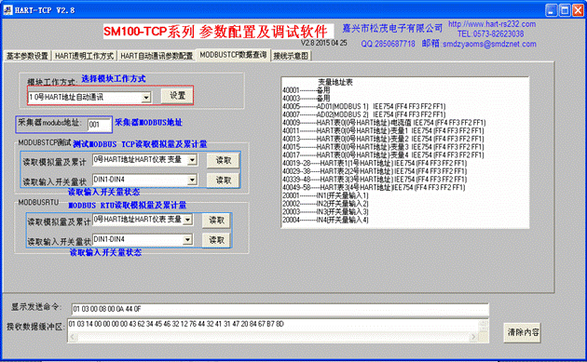Screen dimensions: 587x362
Task: Click the 40017 HART表0 变量4 row
Action: coord(383,154)
